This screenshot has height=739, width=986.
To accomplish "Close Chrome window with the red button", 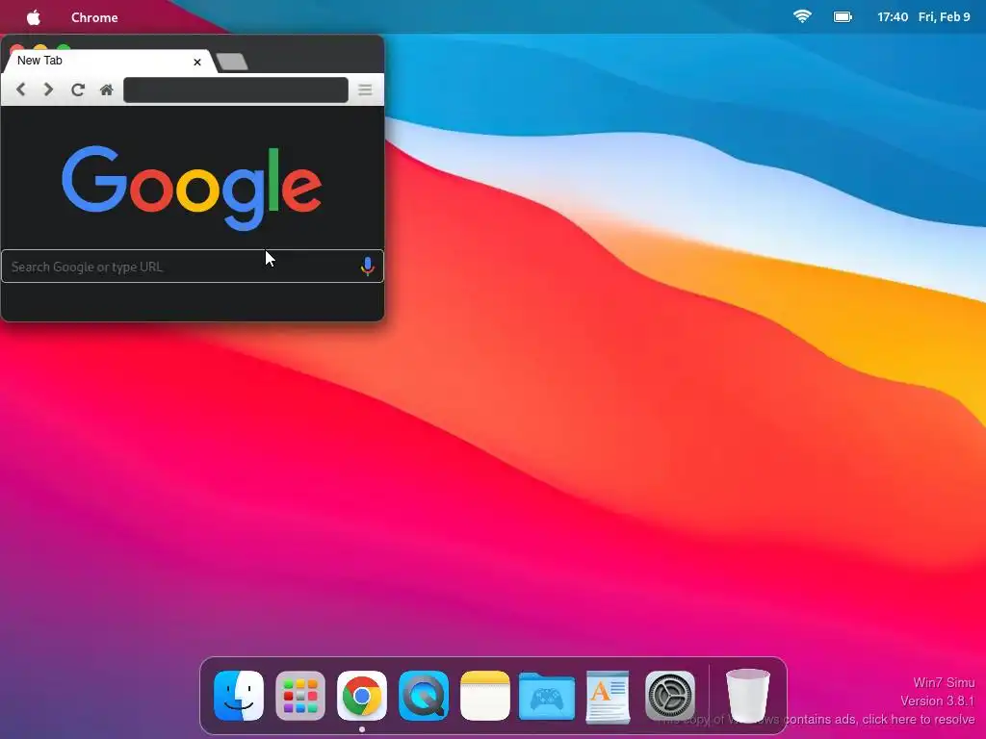I will coord(17,49).
